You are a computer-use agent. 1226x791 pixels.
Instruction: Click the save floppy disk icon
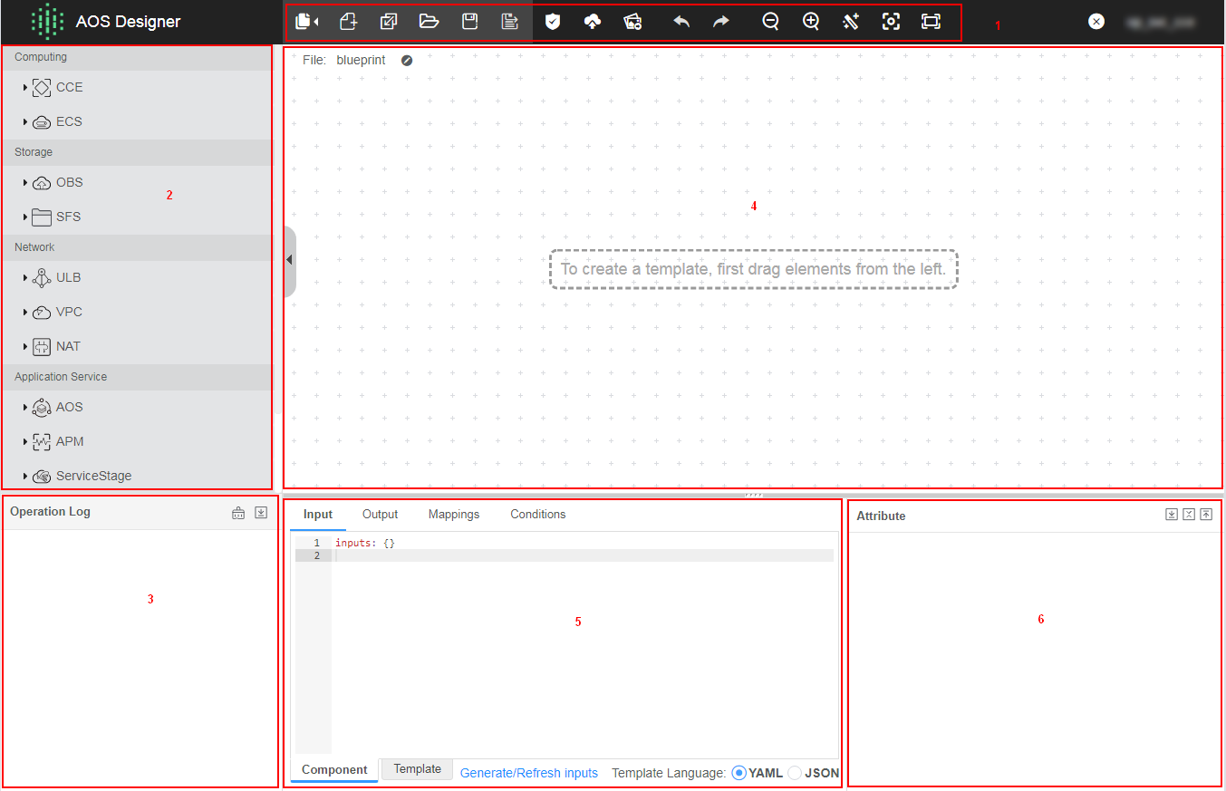(x=469, y=22)
